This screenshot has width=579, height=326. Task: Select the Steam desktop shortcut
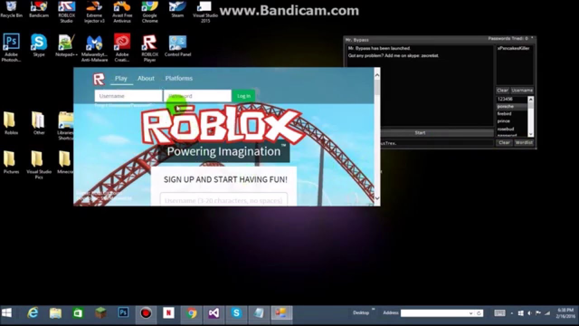(177, 9)
